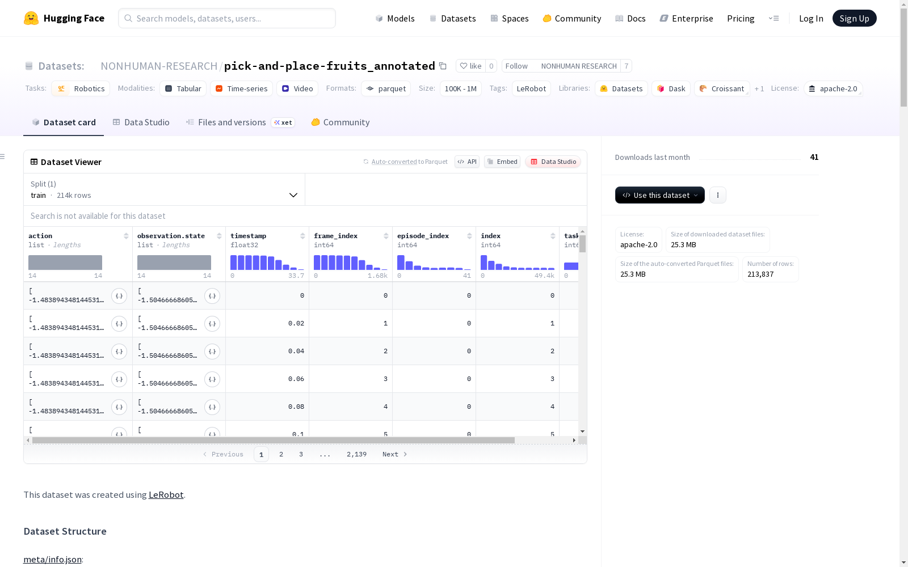
Task: Go to the Next page of rows
Action: pos(395,454)
